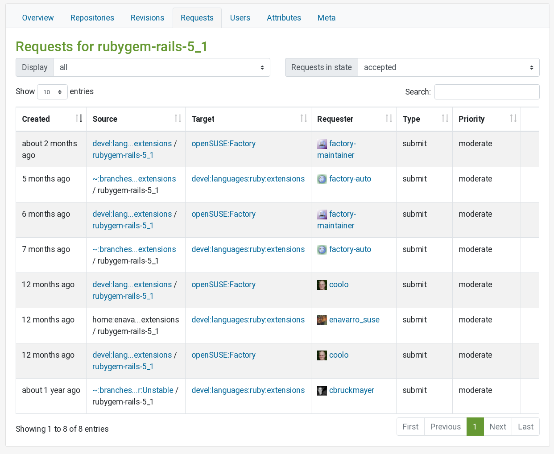The width and height of the screenshot is (554, 454).
Task: Click factory-maintainer's avatar icon
Action: pyautogui.click(x=322, y=144)
